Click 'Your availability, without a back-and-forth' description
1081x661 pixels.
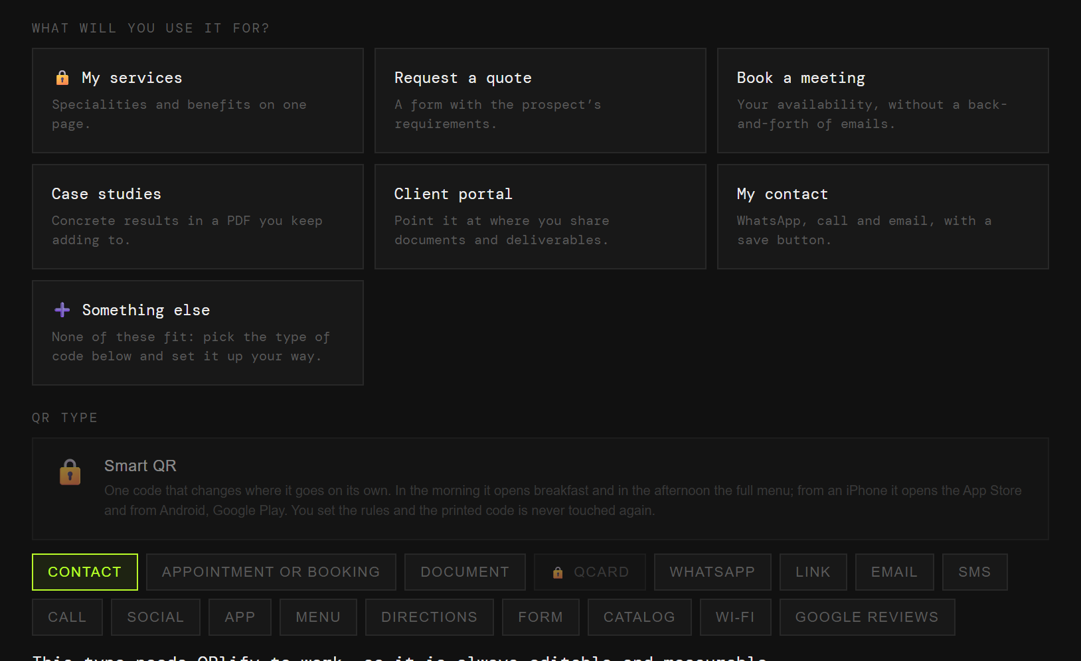click(872, 114)
